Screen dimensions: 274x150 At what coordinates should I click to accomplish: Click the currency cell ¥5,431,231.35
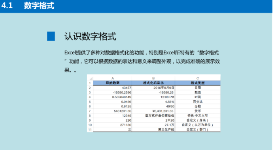[153, 111]
